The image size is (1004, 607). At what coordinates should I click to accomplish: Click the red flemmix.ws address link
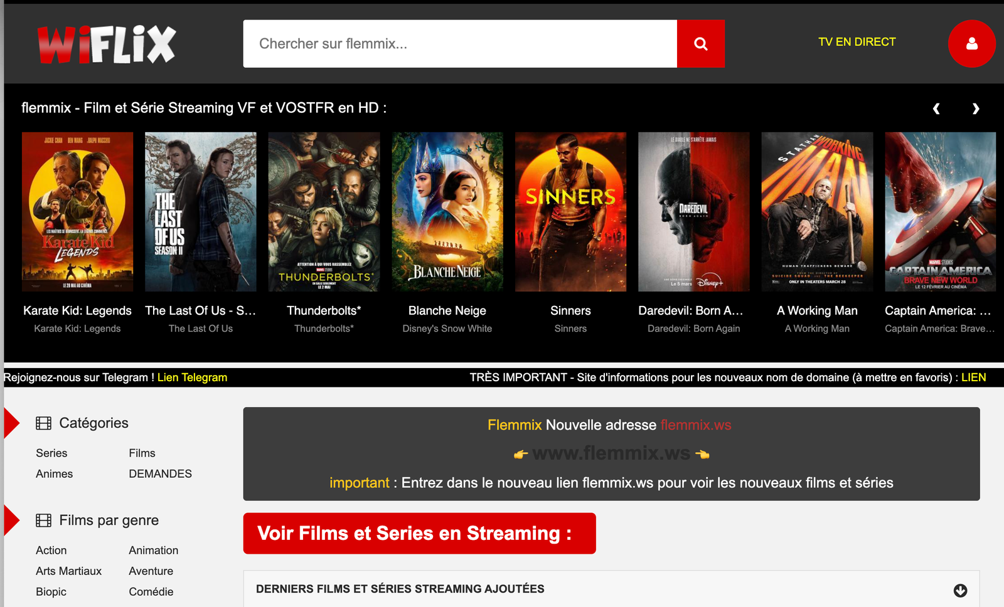pos(696,425)
